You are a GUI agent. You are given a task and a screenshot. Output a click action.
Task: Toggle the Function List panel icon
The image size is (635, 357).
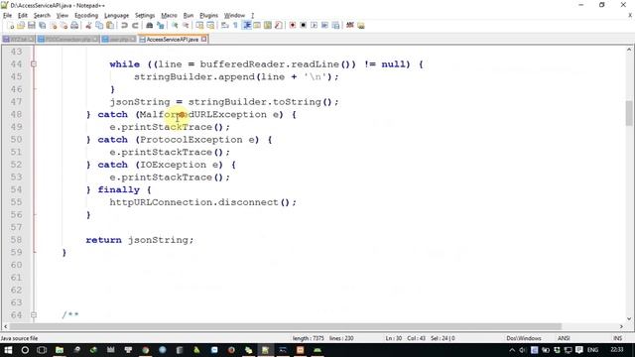coord(279,26)
